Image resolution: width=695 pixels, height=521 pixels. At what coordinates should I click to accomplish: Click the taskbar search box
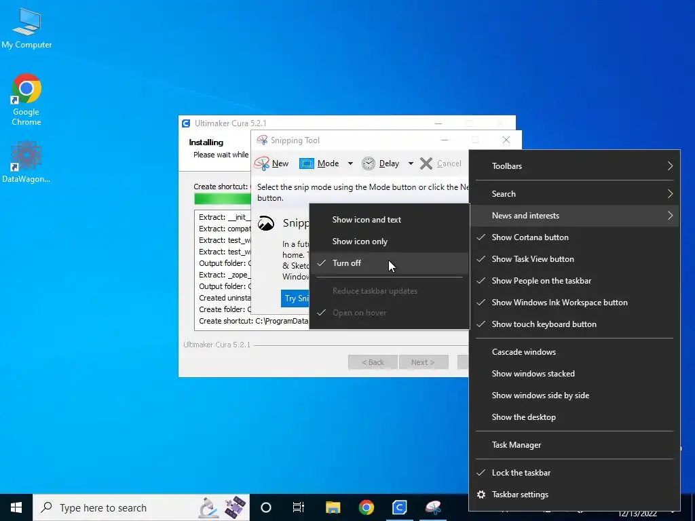141,507
